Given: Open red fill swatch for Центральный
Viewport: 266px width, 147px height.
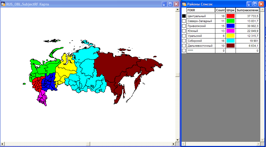Looking at the screenshot, I should click(x=231, y=16).
